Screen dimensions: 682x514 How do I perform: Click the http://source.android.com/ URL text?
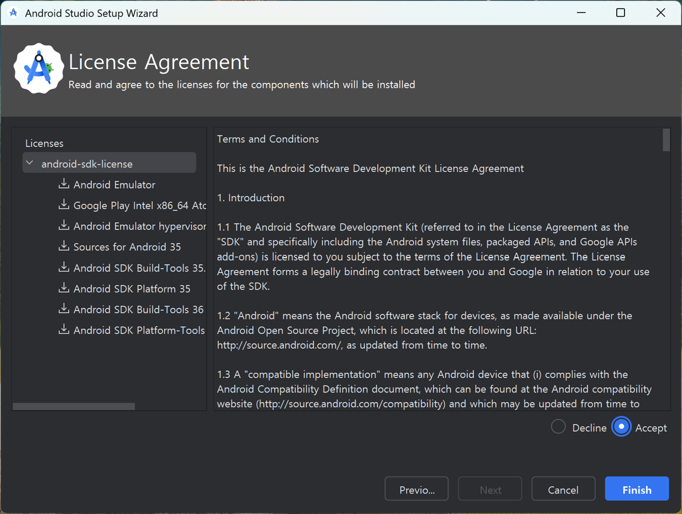click(x=280, y=345)
